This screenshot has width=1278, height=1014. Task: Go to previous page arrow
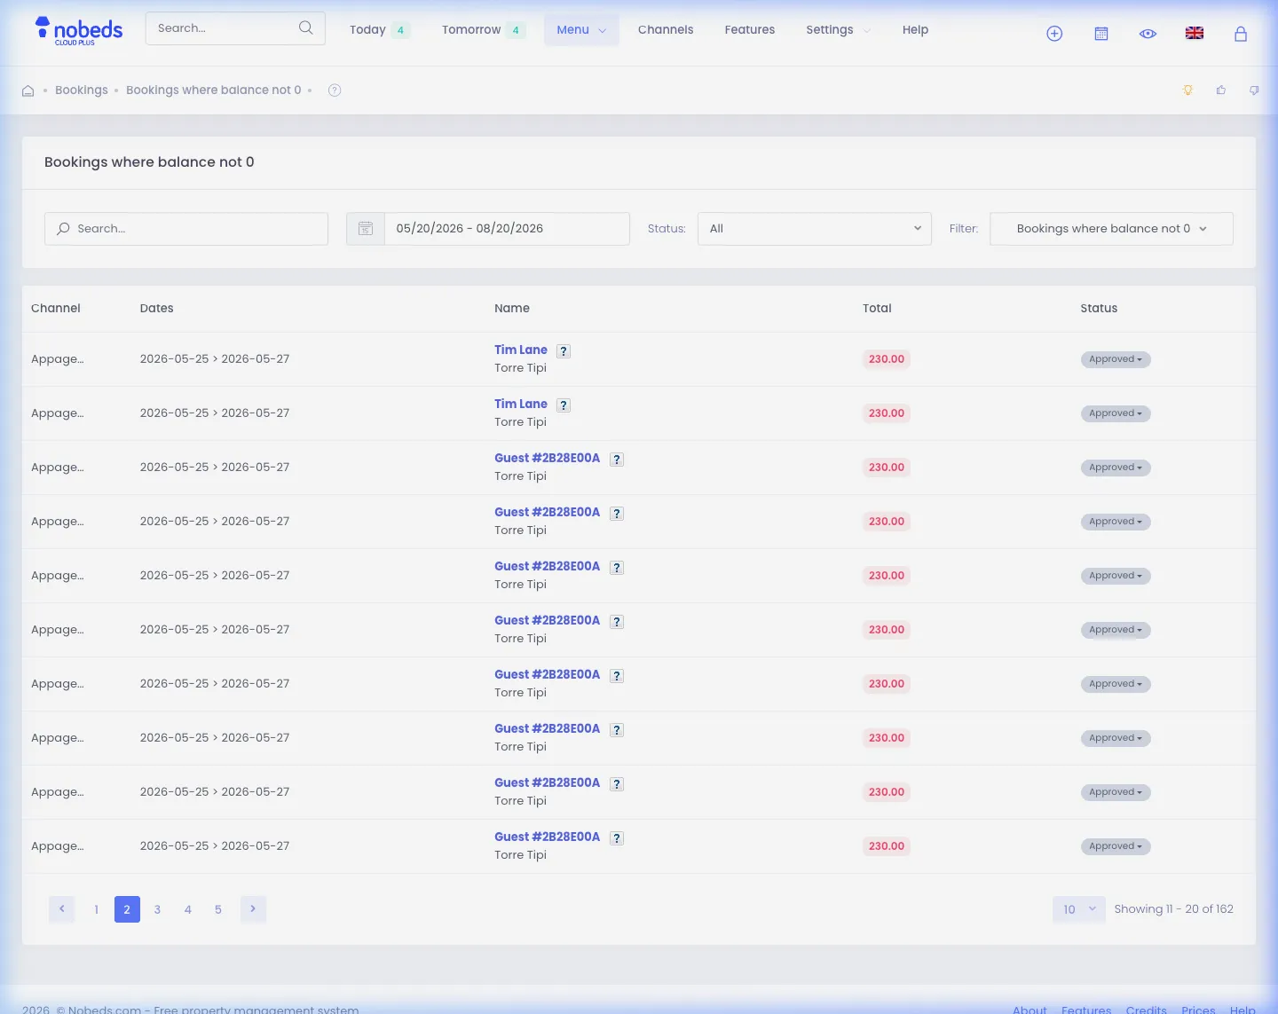(x=61, y=908)
